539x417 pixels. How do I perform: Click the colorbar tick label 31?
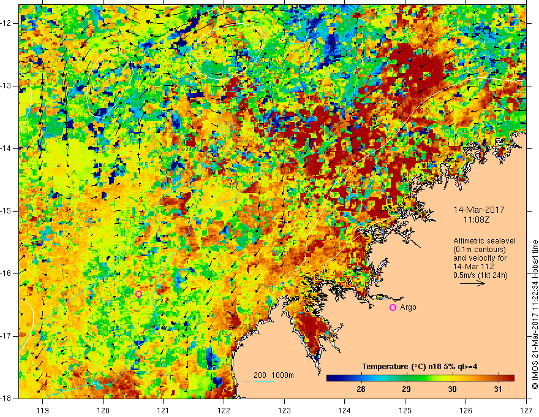[x=498, y=389]
